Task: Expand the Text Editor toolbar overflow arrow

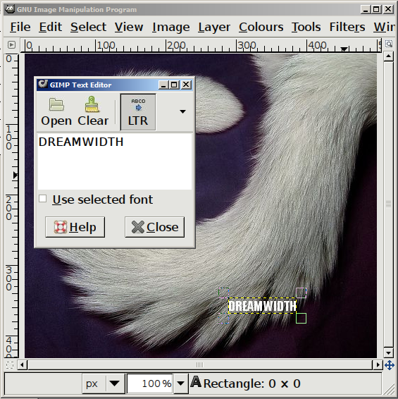Action: (x=182, y=111)
